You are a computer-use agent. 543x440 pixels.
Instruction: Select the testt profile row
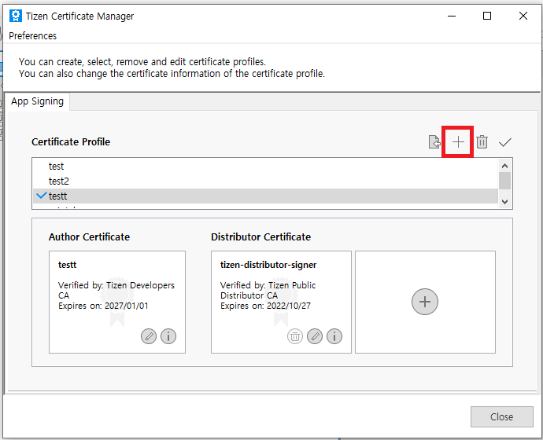(265, 196)
